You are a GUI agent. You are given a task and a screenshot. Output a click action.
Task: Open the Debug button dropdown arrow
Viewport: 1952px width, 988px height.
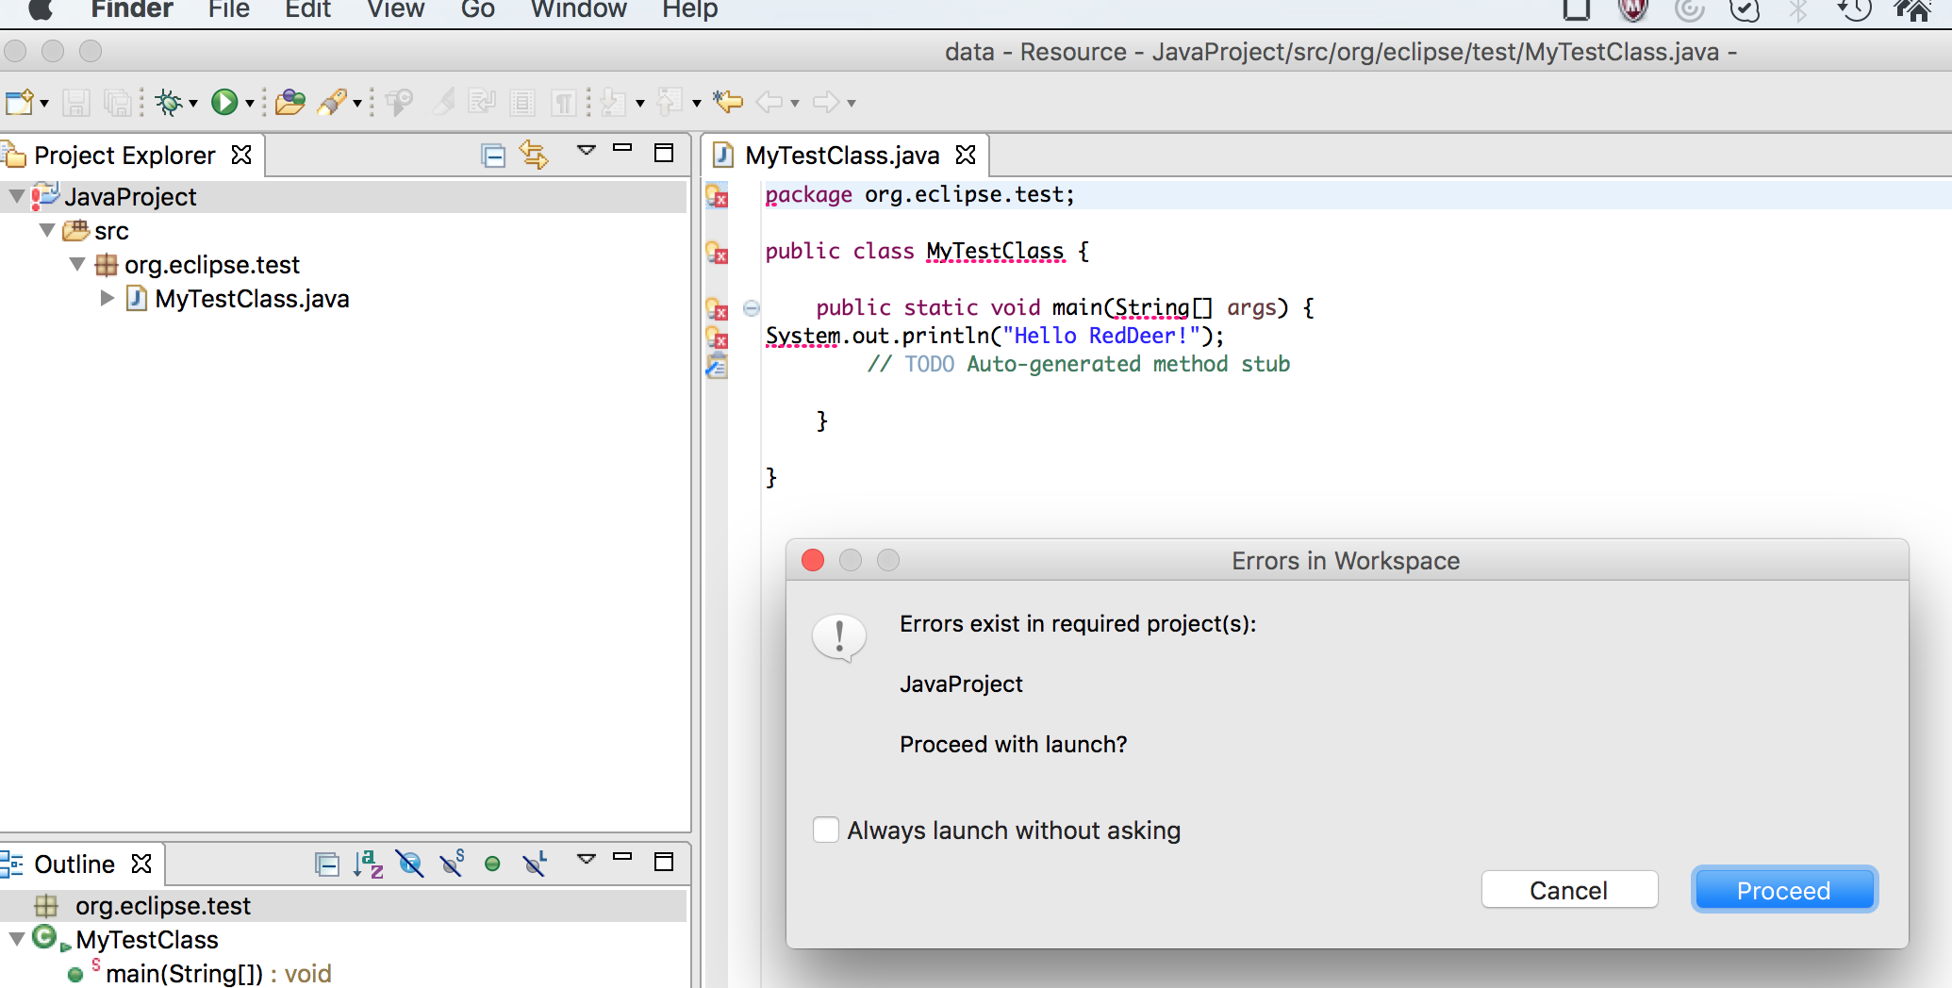193,103
